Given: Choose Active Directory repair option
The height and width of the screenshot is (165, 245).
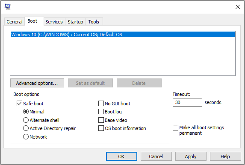Looking at the screenshot, I should pos(26,128).
